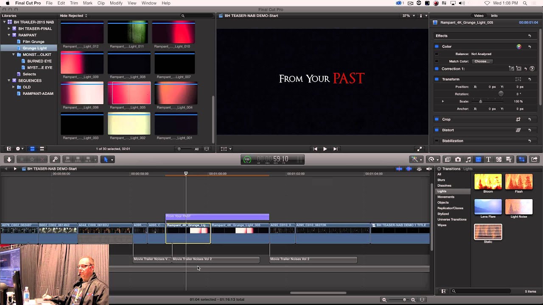This screenshot has width=543, height=305.
Task: Show the Titles browser T icon
Action: click(488, 159)
